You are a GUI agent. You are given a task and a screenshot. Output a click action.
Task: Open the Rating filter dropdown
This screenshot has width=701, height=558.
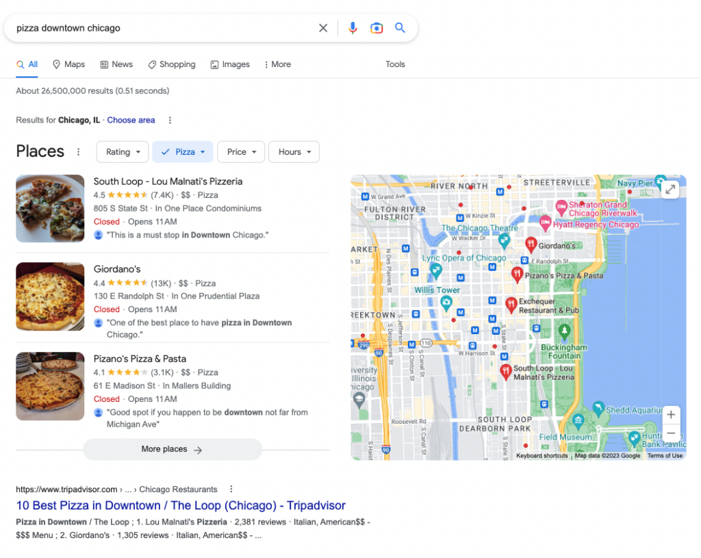click(x=123, y=152)
